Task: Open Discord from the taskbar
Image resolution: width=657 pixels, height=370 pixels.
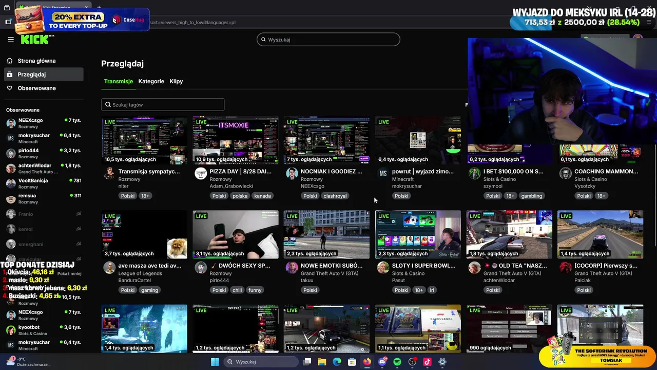Action: (382, 362)
